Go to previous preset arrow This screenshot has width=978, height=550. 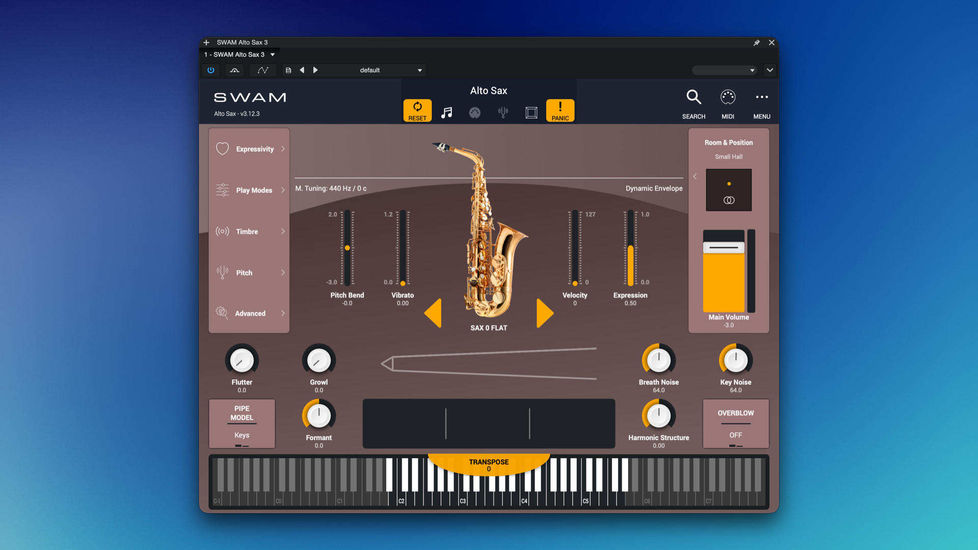(x=302, y=70)
